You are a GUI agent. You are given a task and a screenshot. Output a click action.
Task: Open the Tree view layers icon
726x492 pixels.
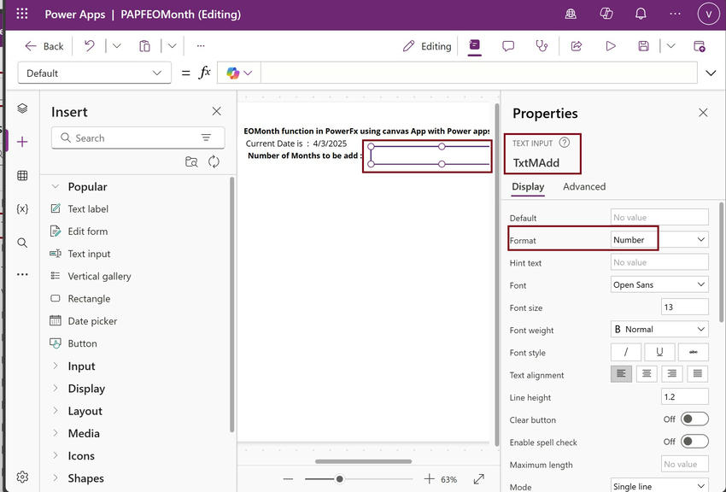pos(22,108)
